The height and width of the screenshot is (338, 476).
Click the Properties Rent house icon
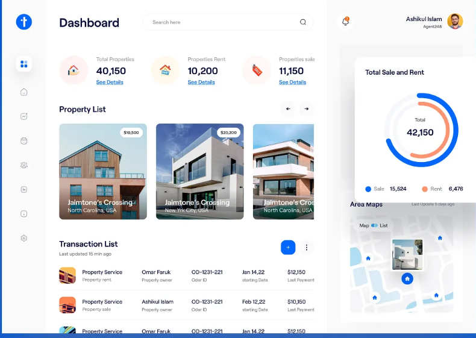[165, 70]
